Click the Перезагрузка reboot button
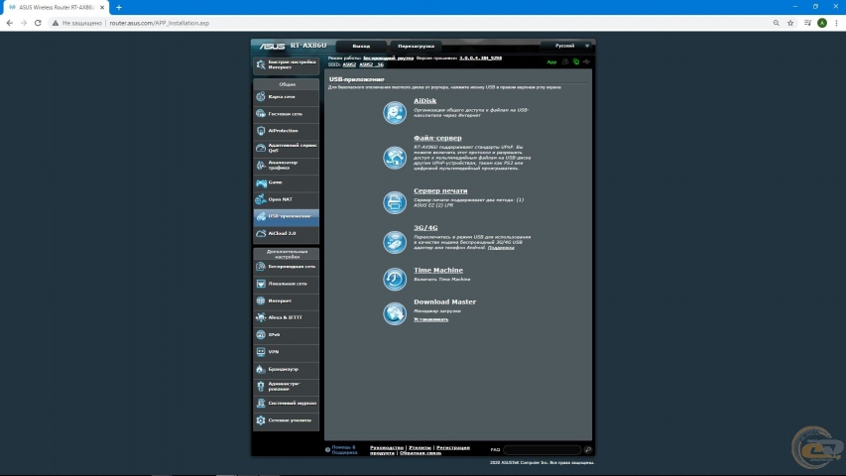Screen dimensions: 846x476 click(416, 47)
